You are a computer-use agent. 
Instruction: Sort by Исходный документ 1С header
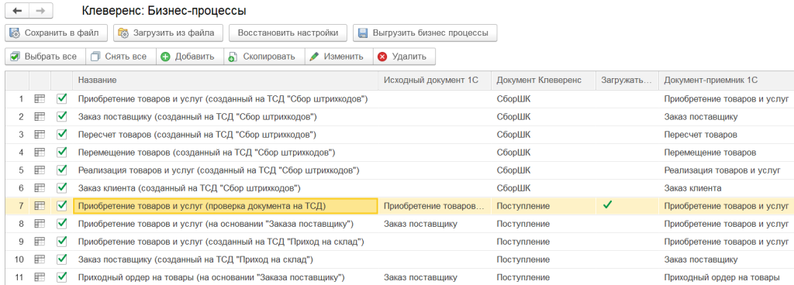[x=434, y=81]
